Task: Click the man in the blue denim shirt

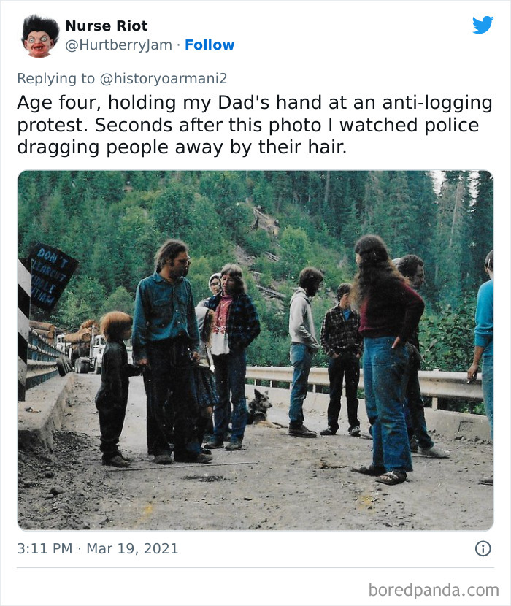Action: [168, 351]
